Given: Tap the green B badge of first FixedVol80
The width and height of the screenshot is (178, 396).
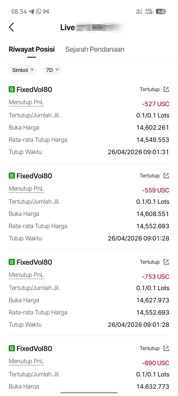Looking at the screenshot, I should click(12, 89).
